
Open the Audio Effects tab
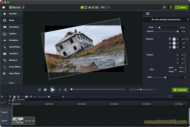pyautogui.click(x=11, y=73)
